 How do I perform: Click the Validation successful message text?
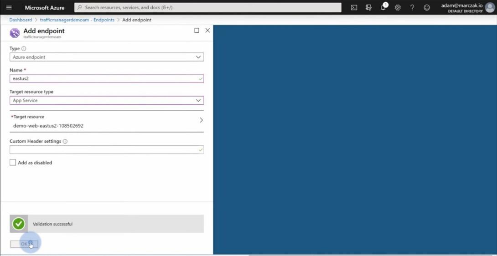52,224
